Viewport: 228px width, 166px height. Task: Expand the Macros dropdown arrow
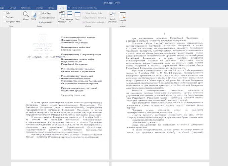click(123, 22)
